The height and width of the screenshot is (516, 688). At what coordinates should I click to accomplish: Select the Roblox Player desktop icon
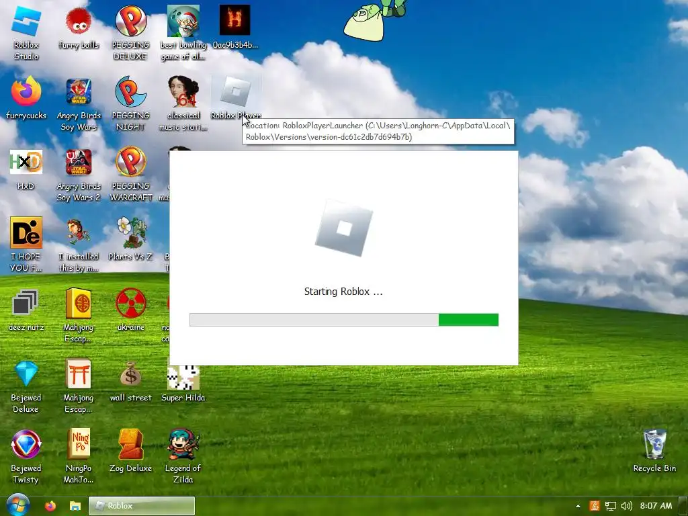point(236,97)
